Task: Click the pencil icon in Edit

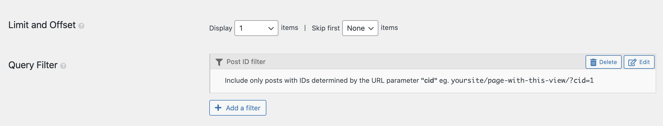Action: tap(632, 62)
